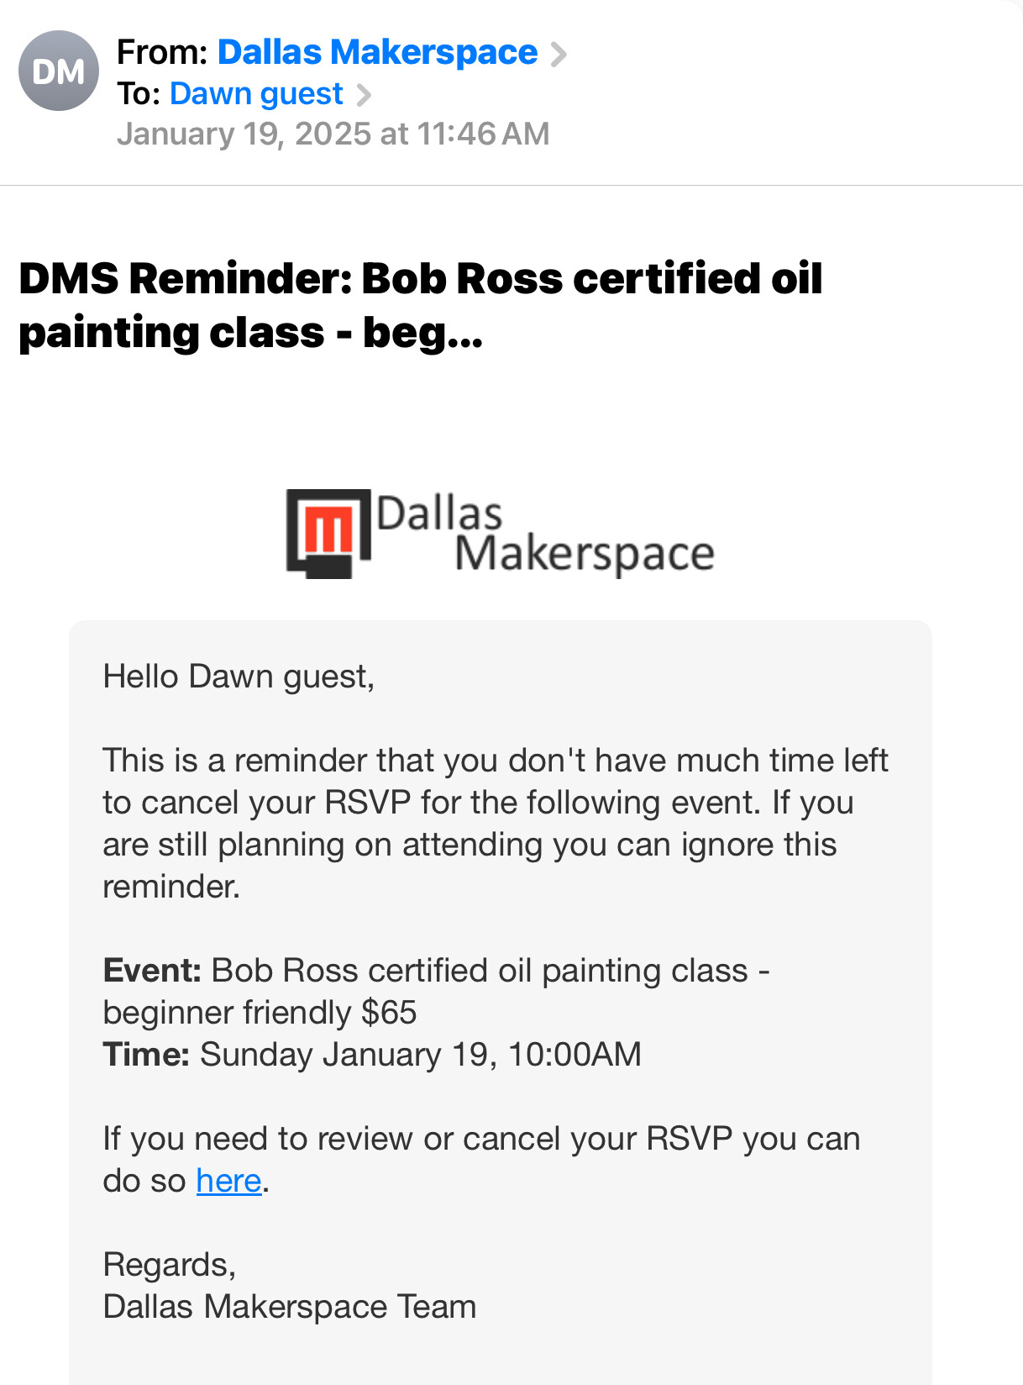Click the bold 'Event:' label
Viewport: 1023px width, 1385px height.
(152, 971)
